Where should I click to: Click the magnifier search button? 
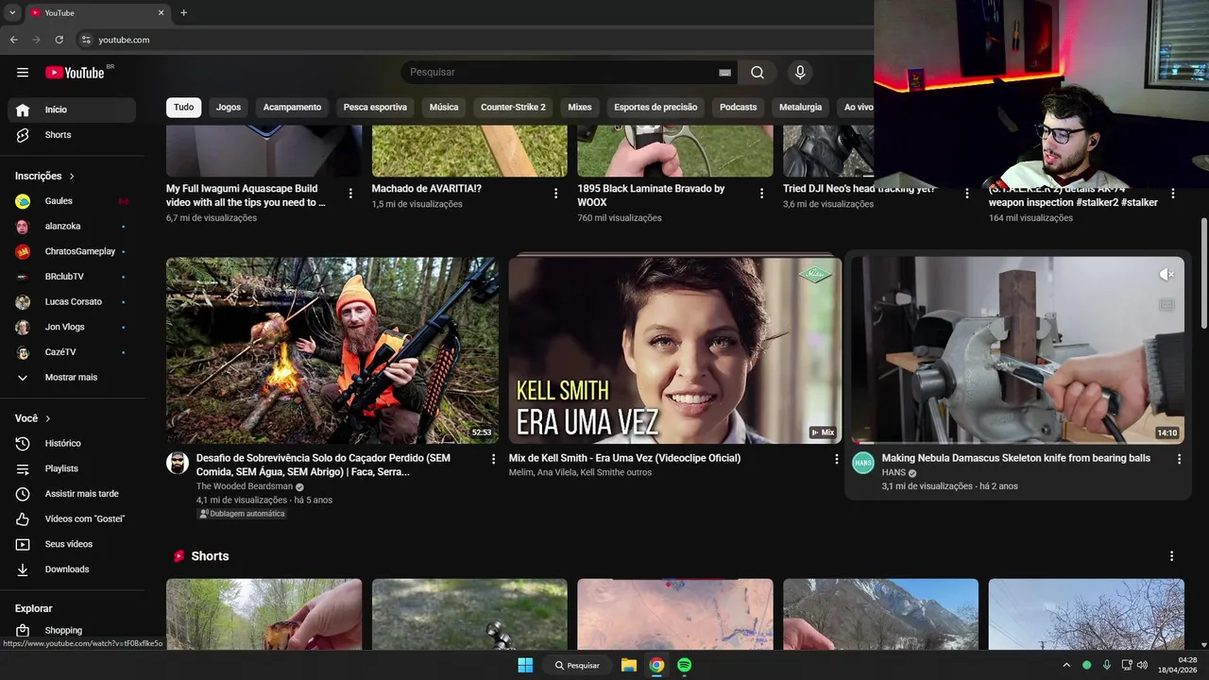click(758, 73)
